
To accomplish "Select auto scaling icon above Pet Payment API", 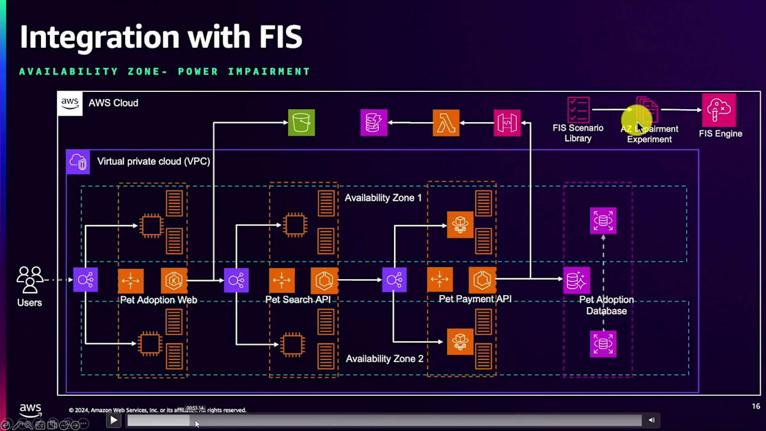I will point(440,280).
